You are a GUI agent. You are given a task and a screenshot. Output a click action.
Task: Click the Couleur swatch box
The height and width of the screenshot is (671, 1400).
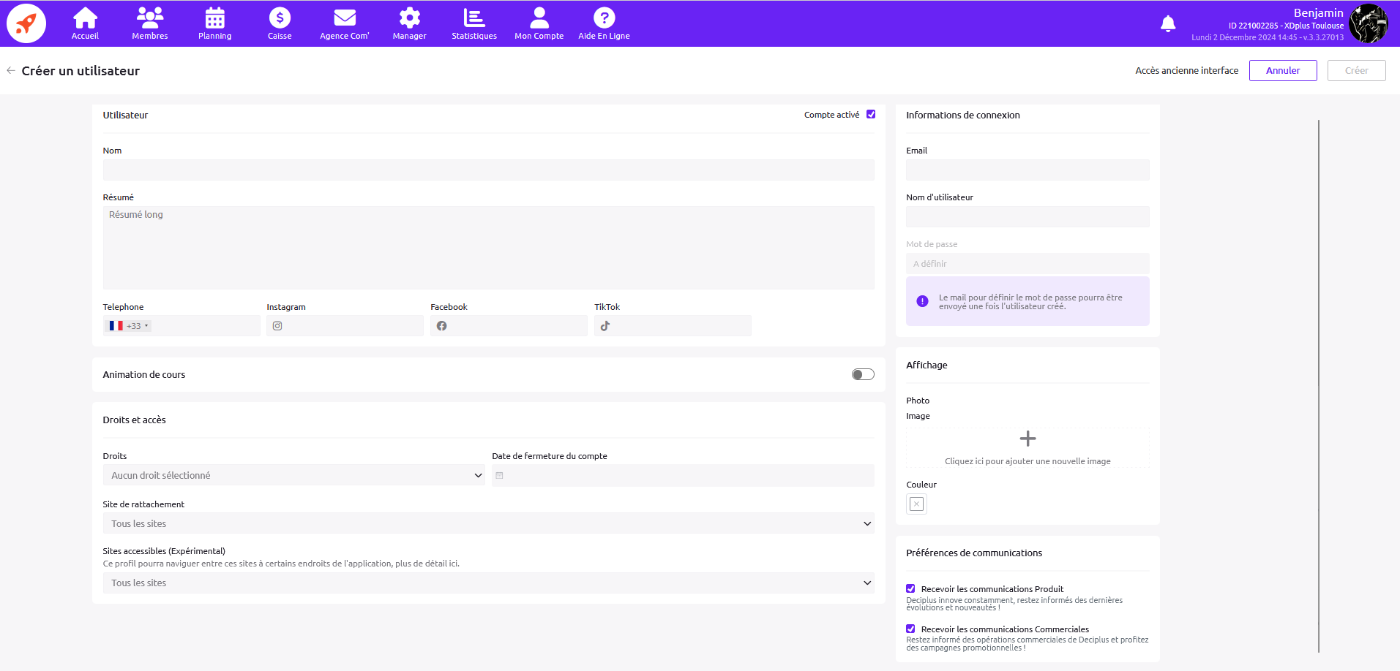click(x=916, y=504)
